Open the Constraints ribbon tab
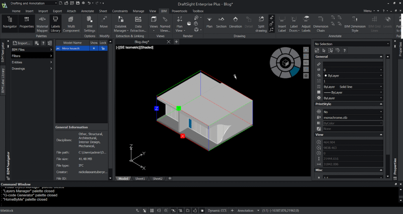 tap(120, 11)
